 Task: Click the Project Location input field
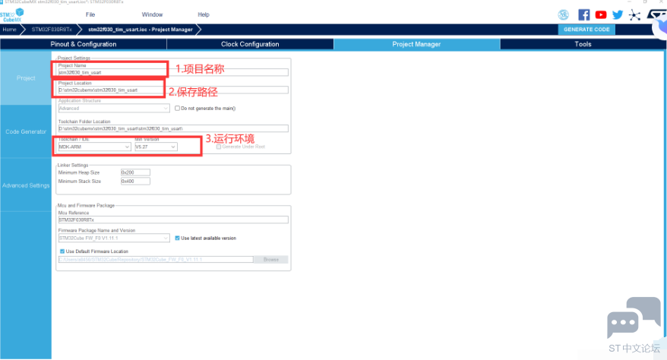click(x=173, y=90)
